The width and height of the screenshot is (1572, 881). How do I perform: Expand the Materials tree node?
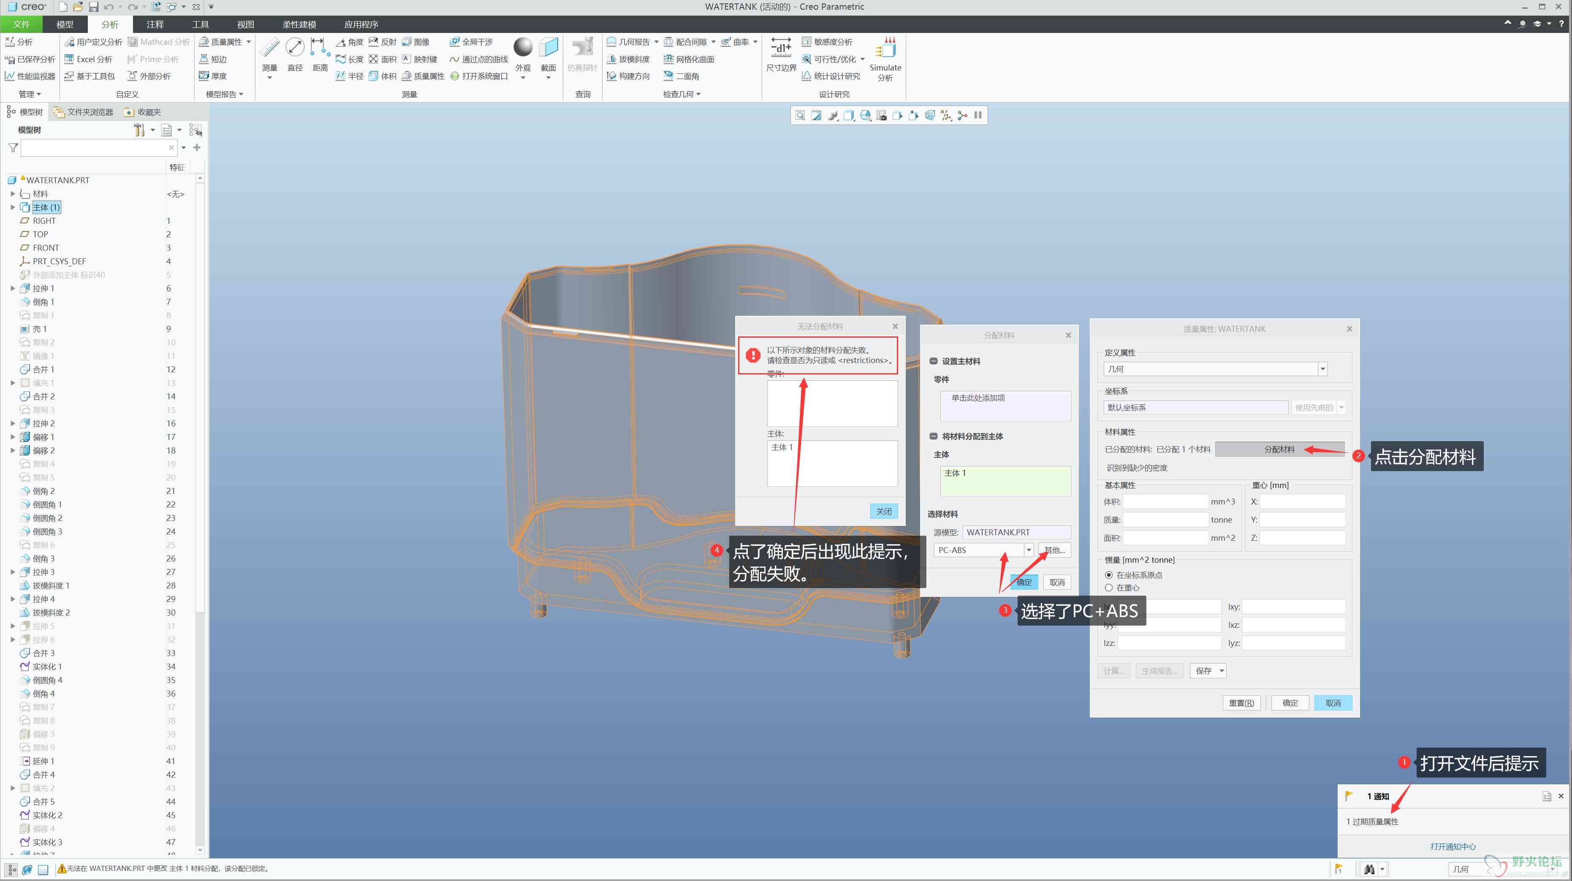point(12,194)
